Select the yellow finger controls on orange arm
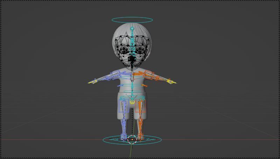The height and width of the screenshot is (159, 280). click(x=171, y=82)
